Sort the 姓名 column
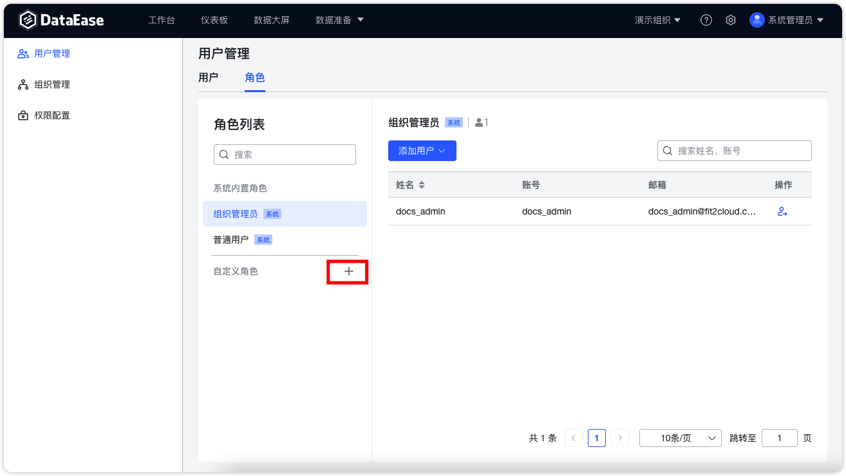This screenshot has height=476, width=846. (x=422, y=185)
